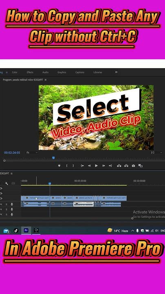
Task: Click the Lift button
Action: (x=119, y=166)
